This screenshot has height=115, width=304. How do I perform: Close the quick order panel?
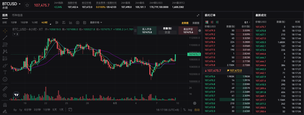tap(200, 31)
